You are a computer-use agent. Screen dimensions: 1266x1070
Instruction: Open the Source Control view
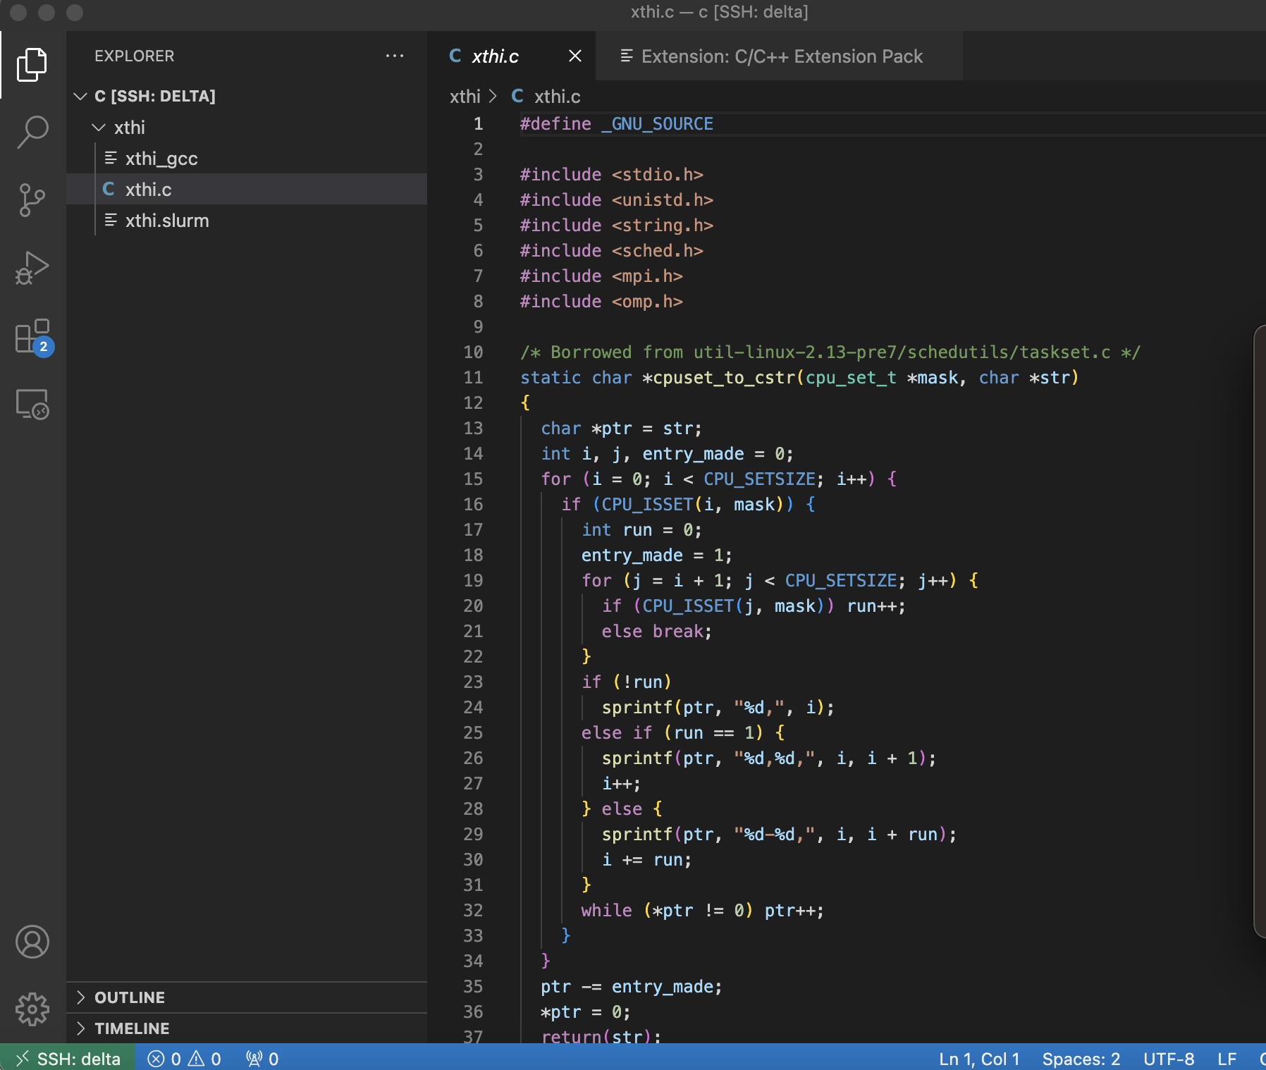coord(32,199)
